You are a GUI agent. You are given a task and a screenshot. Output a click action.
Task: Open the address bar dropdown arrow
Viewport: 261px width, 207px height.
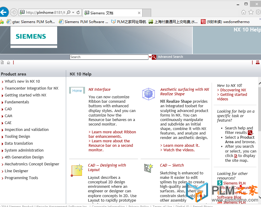pos(73,12)
